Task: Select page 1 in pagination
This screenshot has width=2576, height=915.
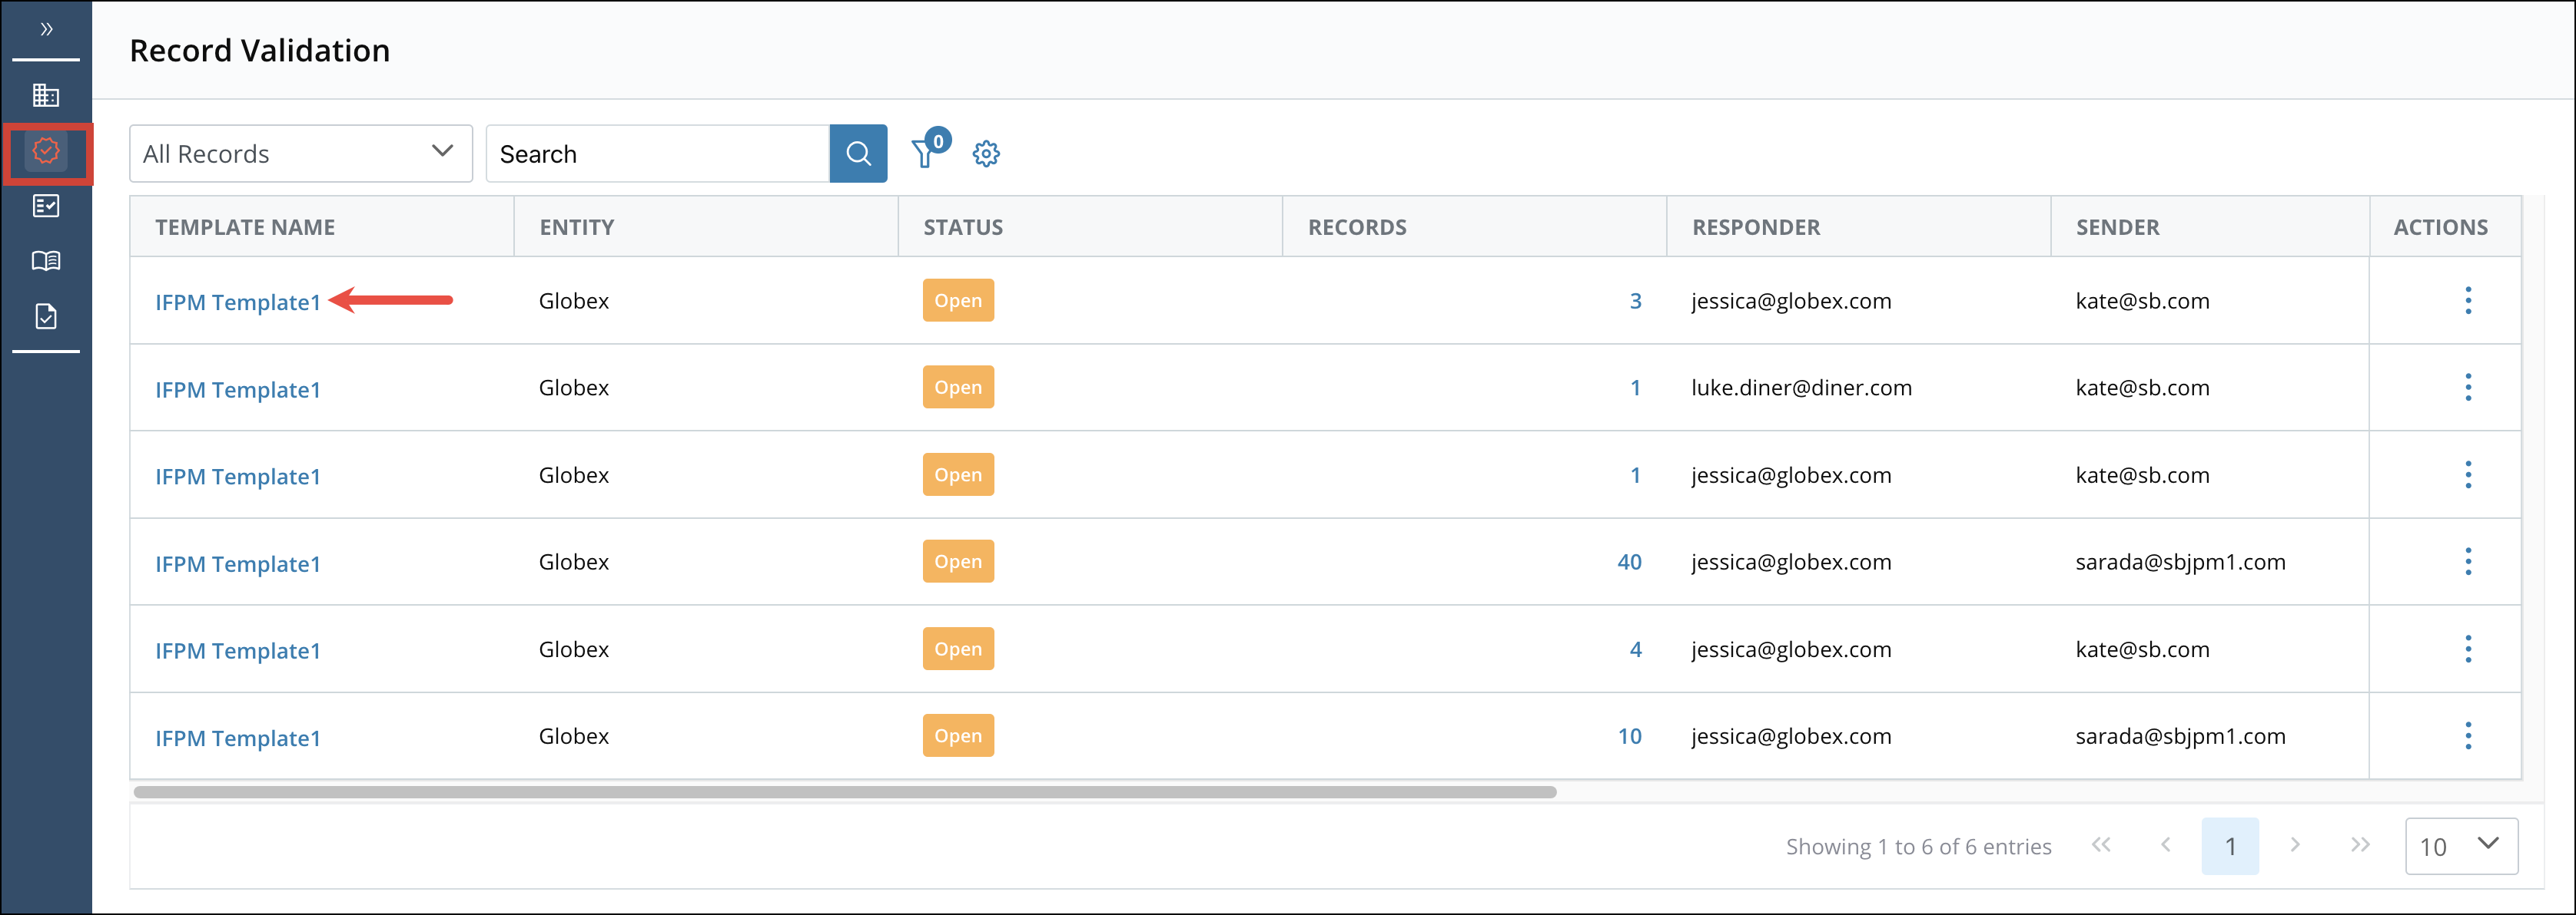Action: 2229,846
